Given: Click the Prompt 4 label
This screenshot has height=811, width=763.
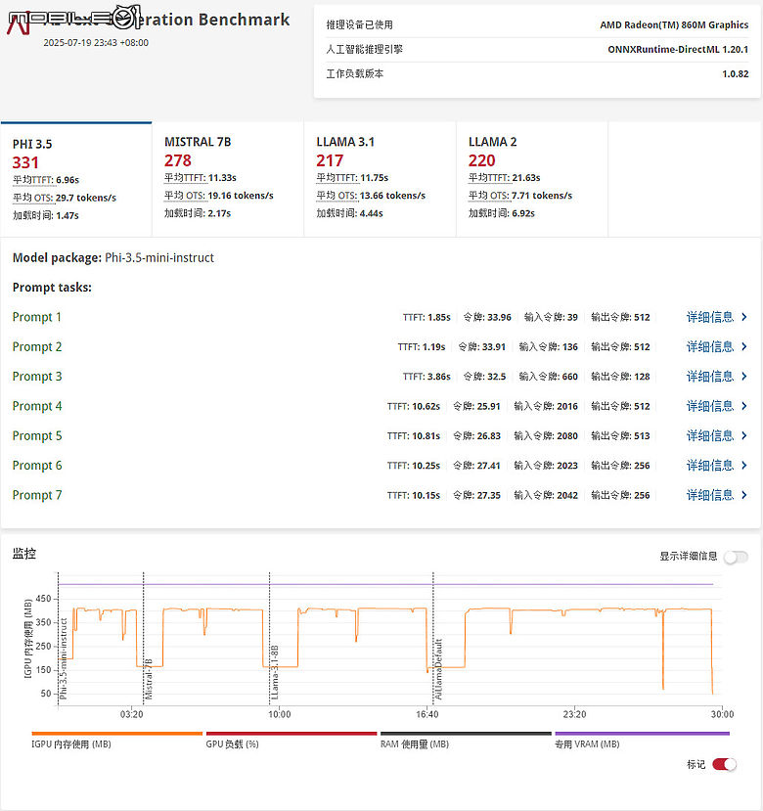Looking at the screenshot, I should [37, 406].
